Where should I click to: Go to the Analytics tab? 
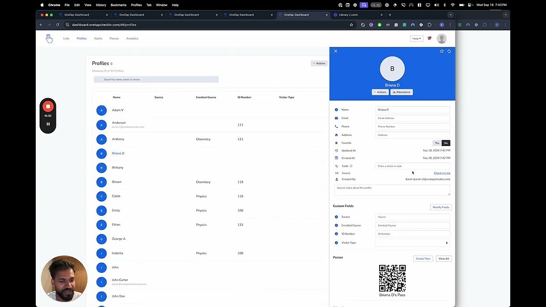132,38
